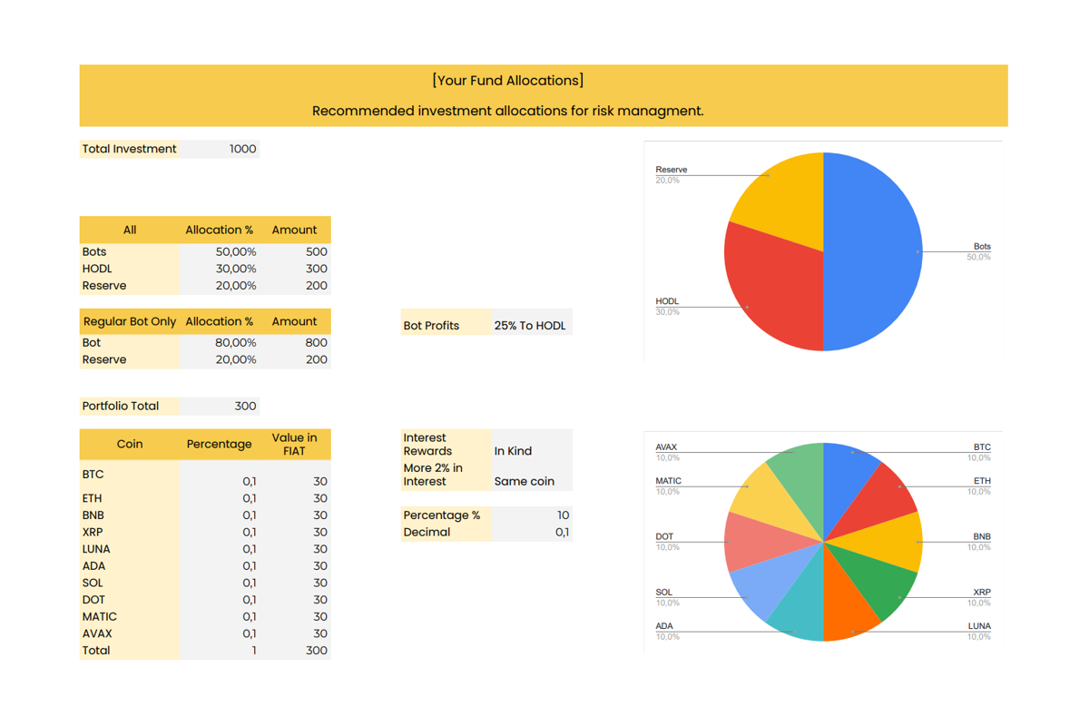Select the Total Investment value cell
Image resolution: width=1089 pixels, height=726 pixels.
(220, 149)
